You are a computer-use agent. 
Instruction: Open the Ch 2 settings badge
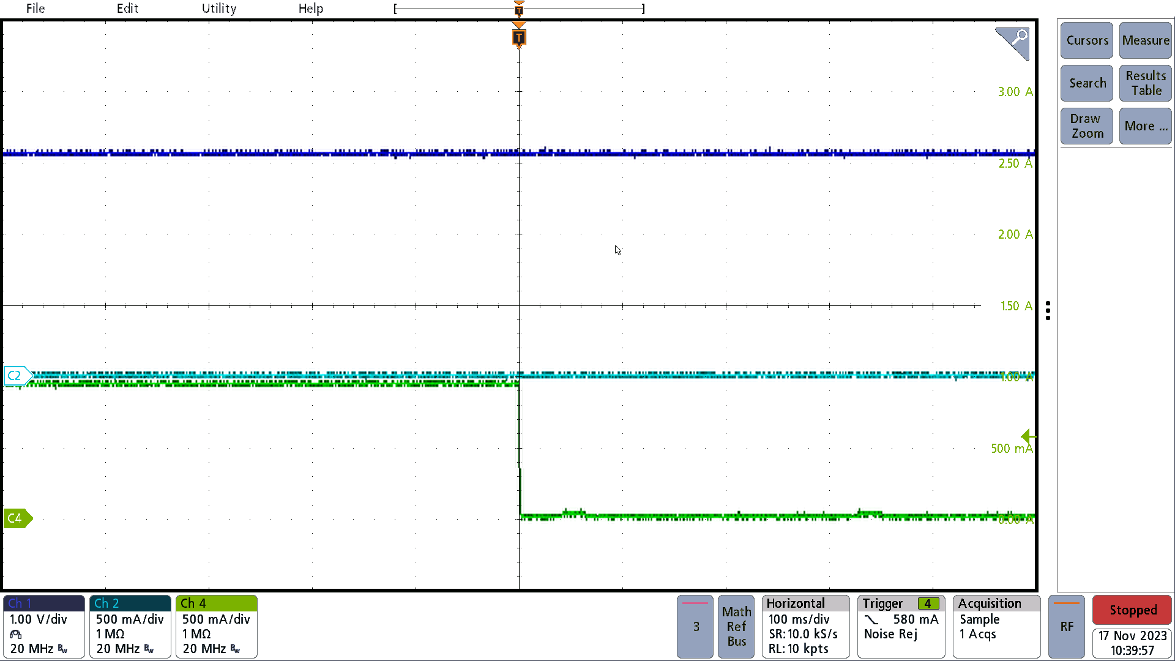tap(130, 627)
